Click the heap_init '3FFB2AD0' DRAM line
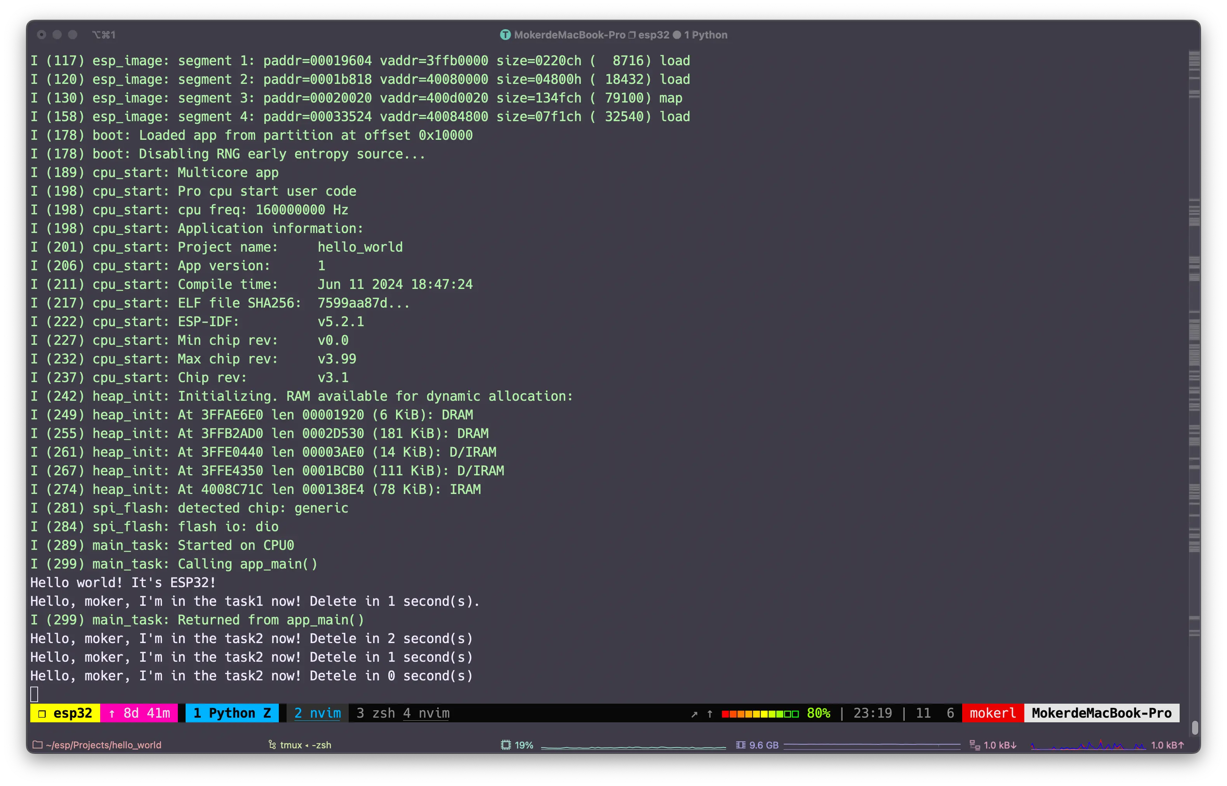 [x=259, y=433]
